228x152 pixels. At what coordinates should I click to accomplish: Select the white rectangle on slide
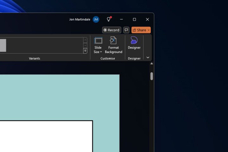[x=44, y=136]
